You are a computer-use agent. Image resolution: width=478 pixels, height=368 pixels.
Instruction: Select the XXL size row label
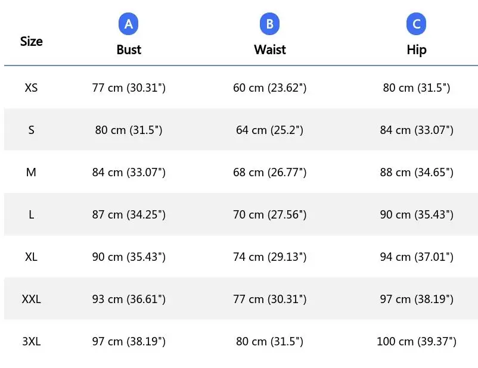pyautogui.click(x=31, y=299)
